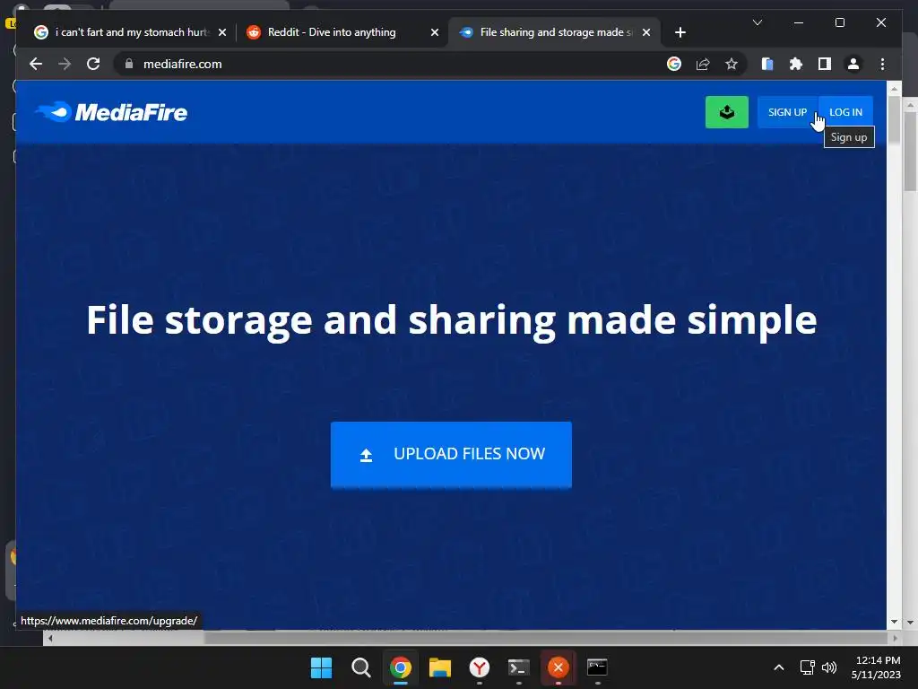The image size is (918, 689).
Task: Open File Explorer from taskbar
Action: [439, 667]
